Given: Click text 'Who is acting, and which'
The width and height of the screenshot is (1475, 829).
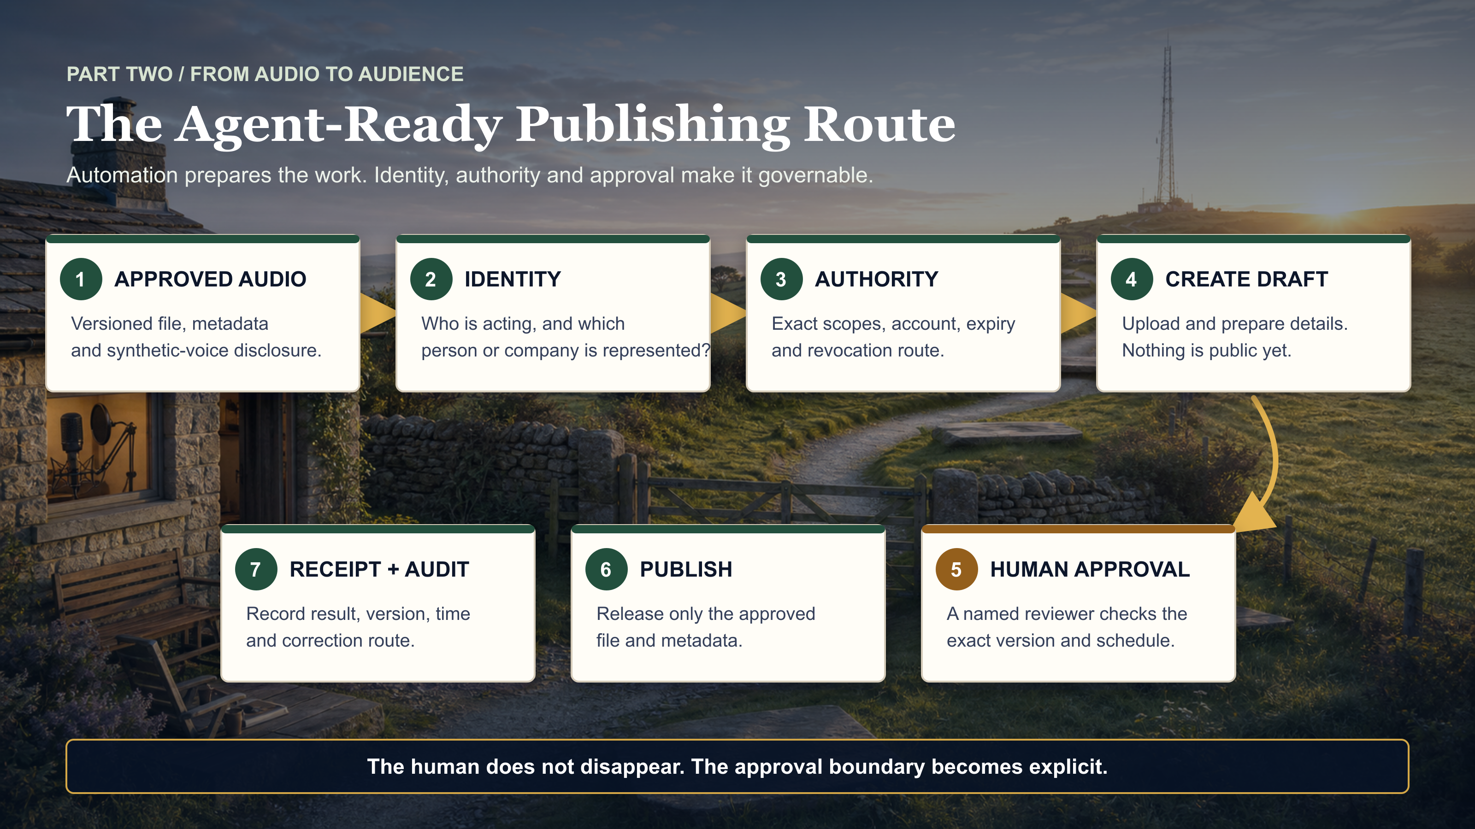Looking at the screenshot, I should click(x=523, y=324).
